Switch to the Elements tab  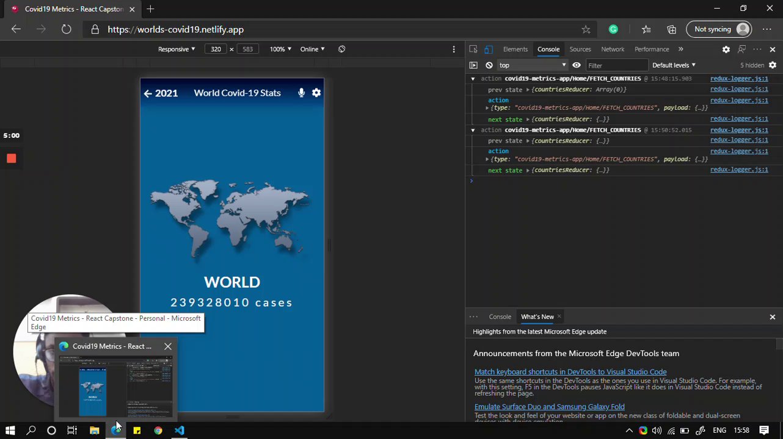point(515,49)
